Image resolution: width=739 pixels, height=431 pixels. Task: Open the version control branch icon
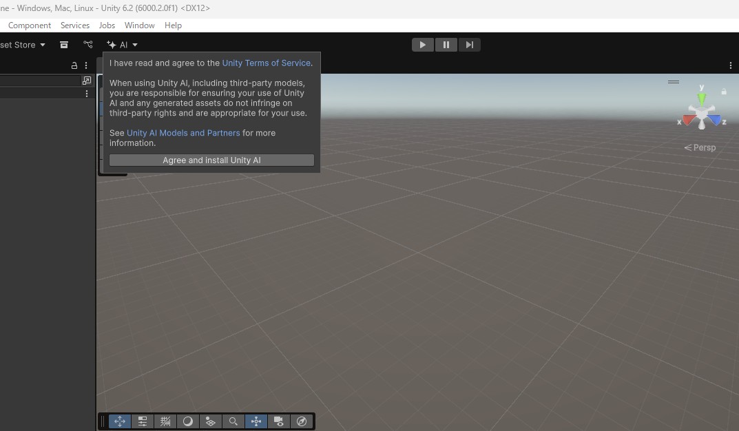pyautogui.click(x=88, y=44)
